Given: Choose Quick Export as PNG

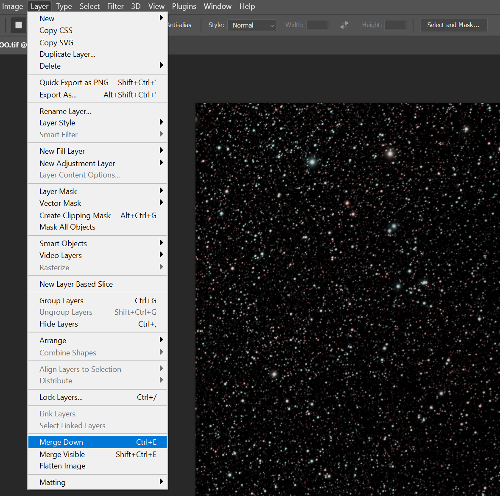Looking at the screenshot, I should point(98,83).
